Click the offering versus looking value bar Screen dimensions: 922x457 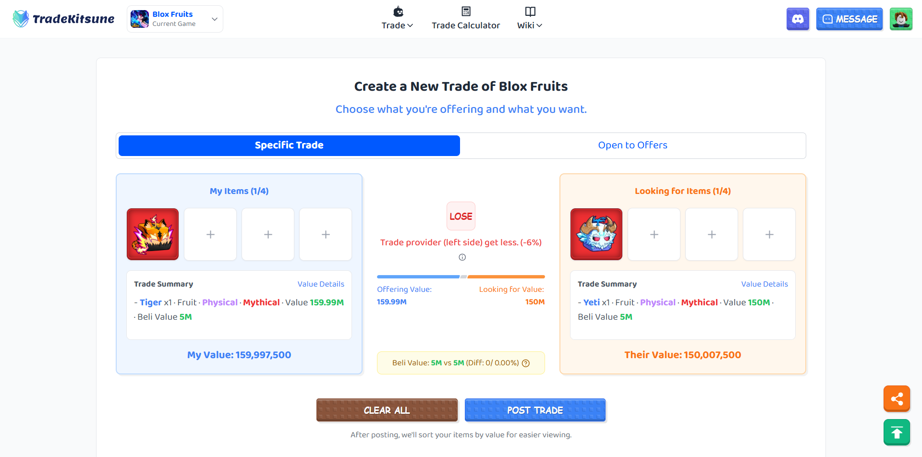461,277
